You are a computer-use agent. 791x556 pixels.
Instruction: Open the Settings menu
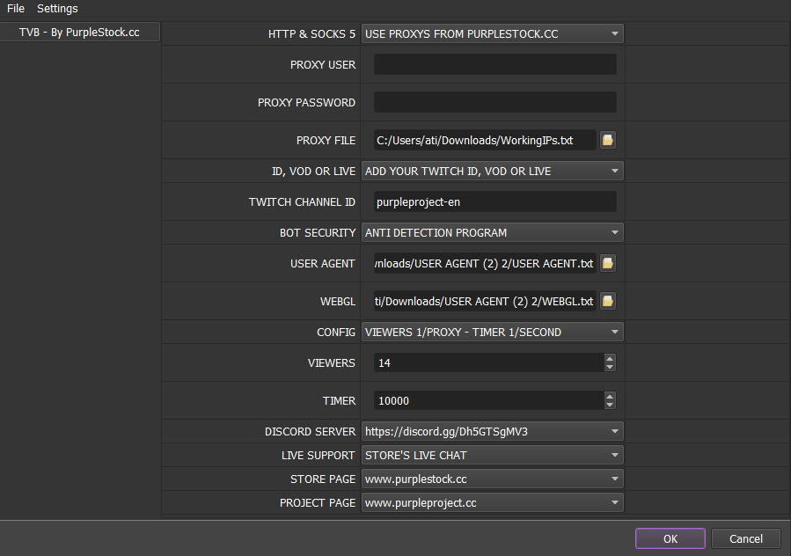pos(57,9)
